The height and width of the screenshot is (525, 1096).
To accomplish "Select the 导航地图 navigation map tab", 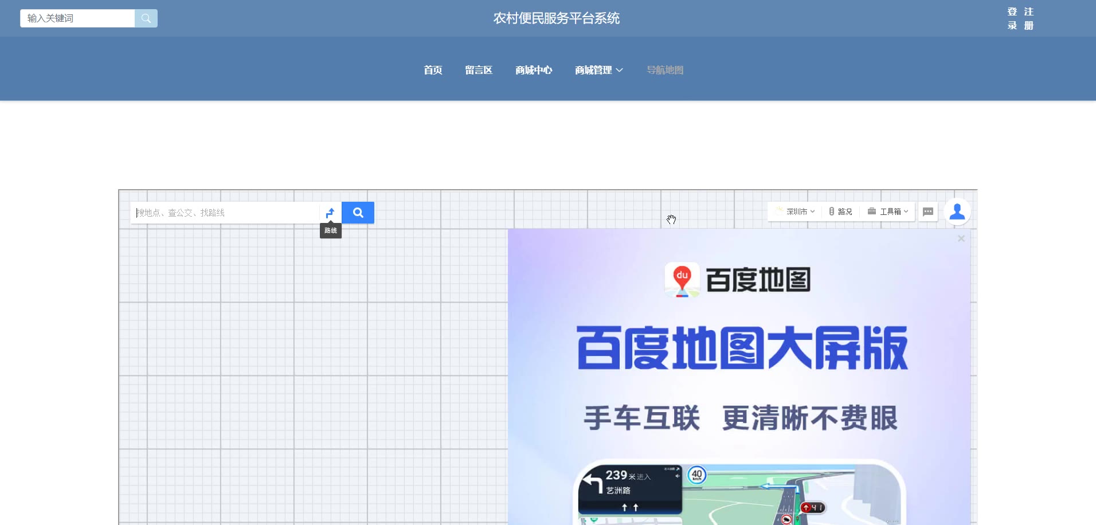I will (x=665, y=70).
